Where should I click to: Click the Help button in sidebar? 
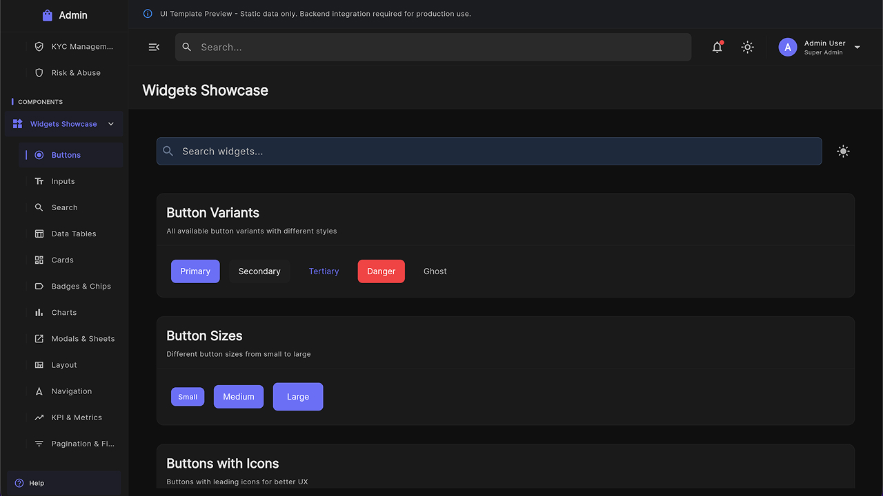tap(64, 483)
